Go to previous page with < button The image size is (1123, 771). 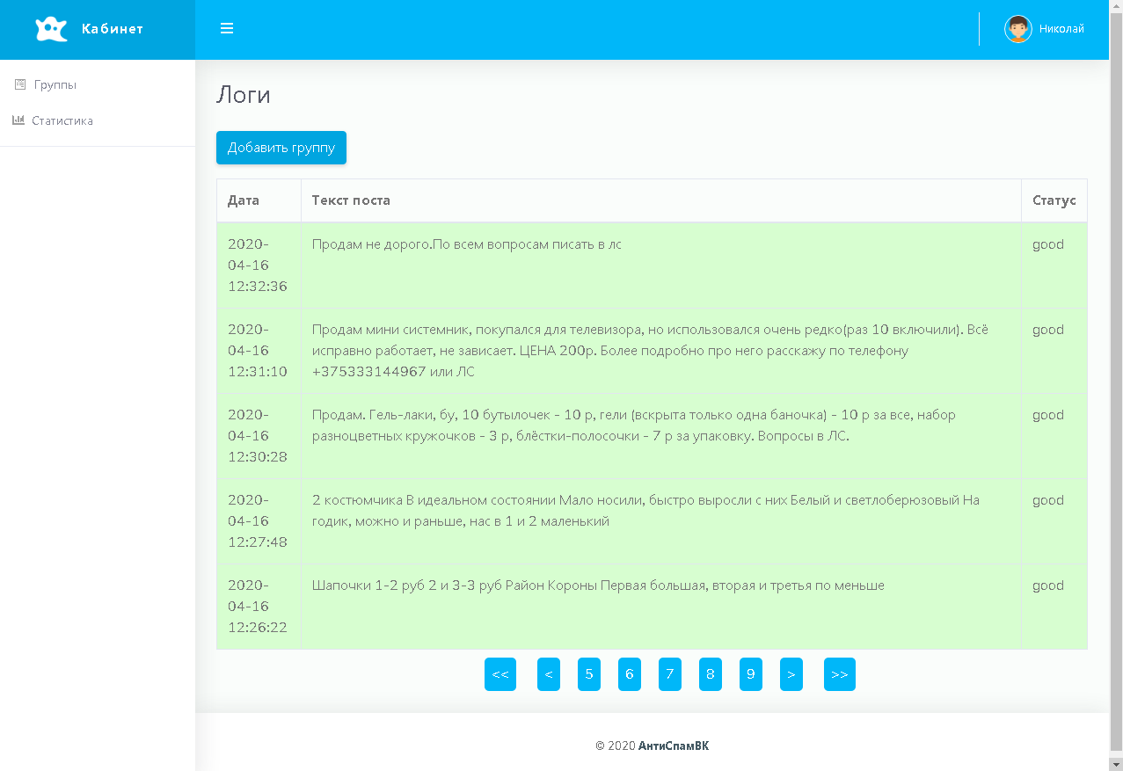pos(548,674)
